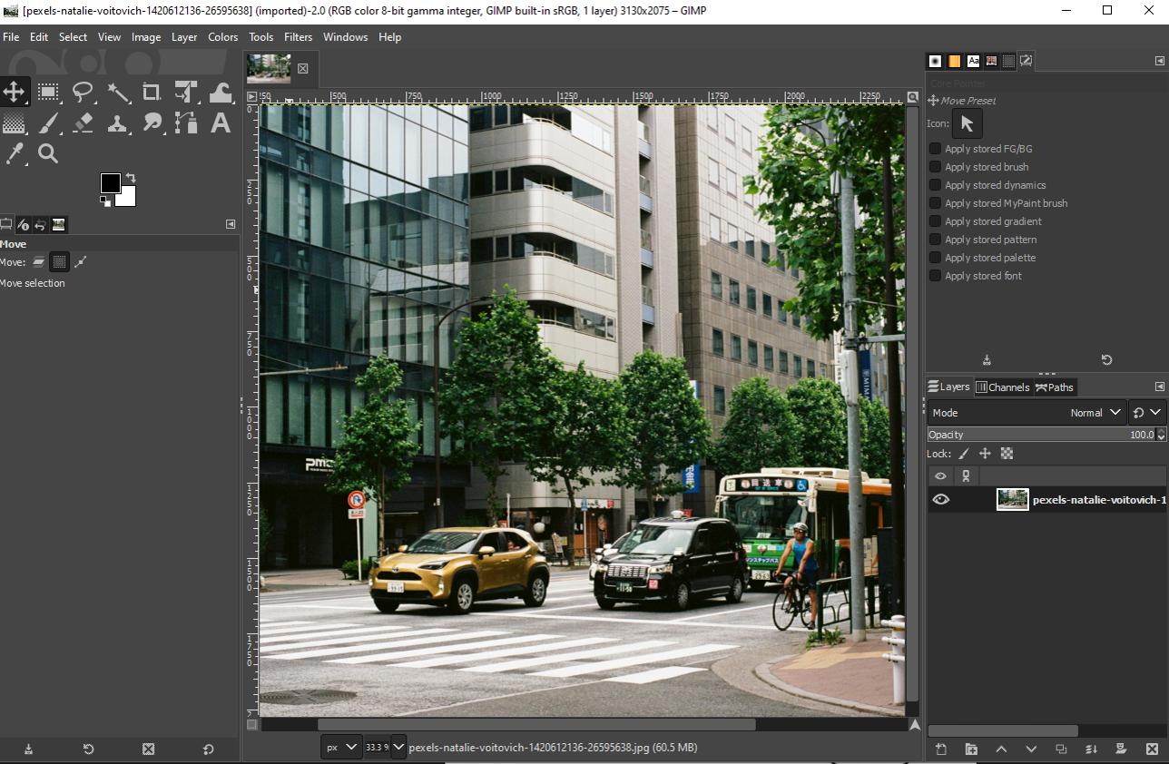Select the Color Picker tool

click(x=14, y=154)
